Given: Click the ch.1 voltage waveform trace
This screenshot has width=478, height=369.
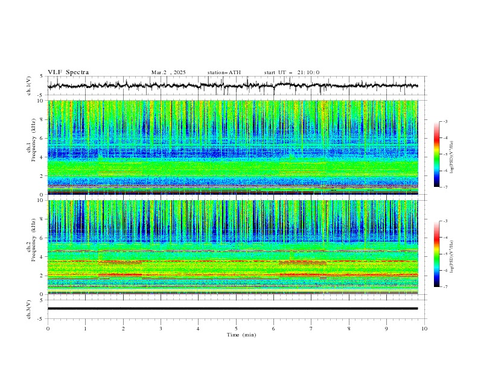Looking at the screenshot, I should click(x=232, y=86).
